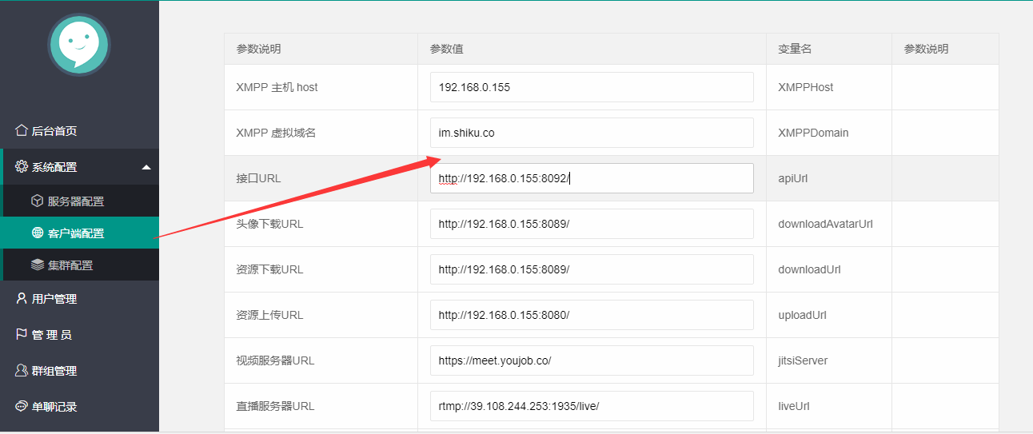Click the 资源下载URL input field
1033x434 pixels.
pos(592,269)
